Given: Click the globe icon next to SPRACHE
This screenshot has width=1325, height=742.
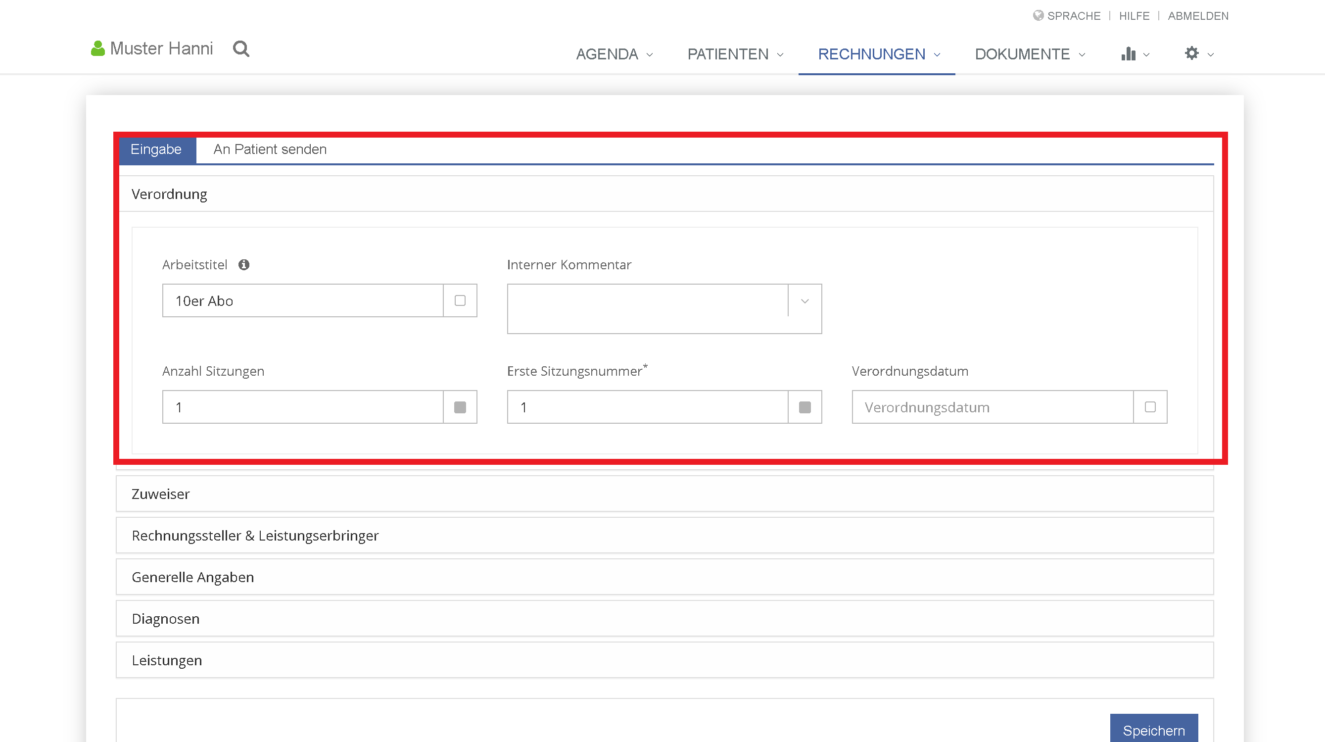Looking at the screenshot, I should [x=1038, y=15].
